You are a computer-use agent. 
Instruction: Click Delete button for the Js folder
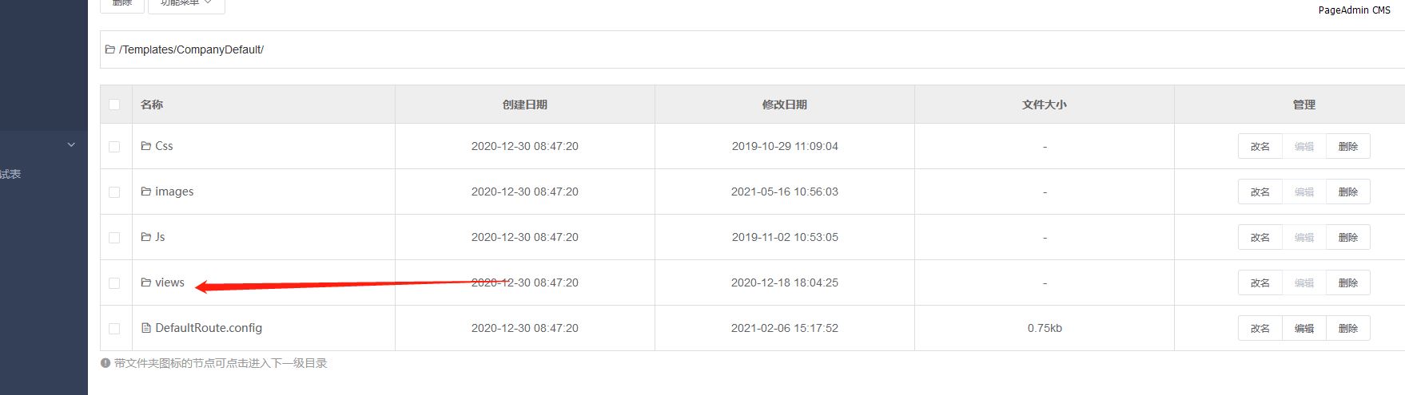pyautogui.click(x=1348, y=237)
